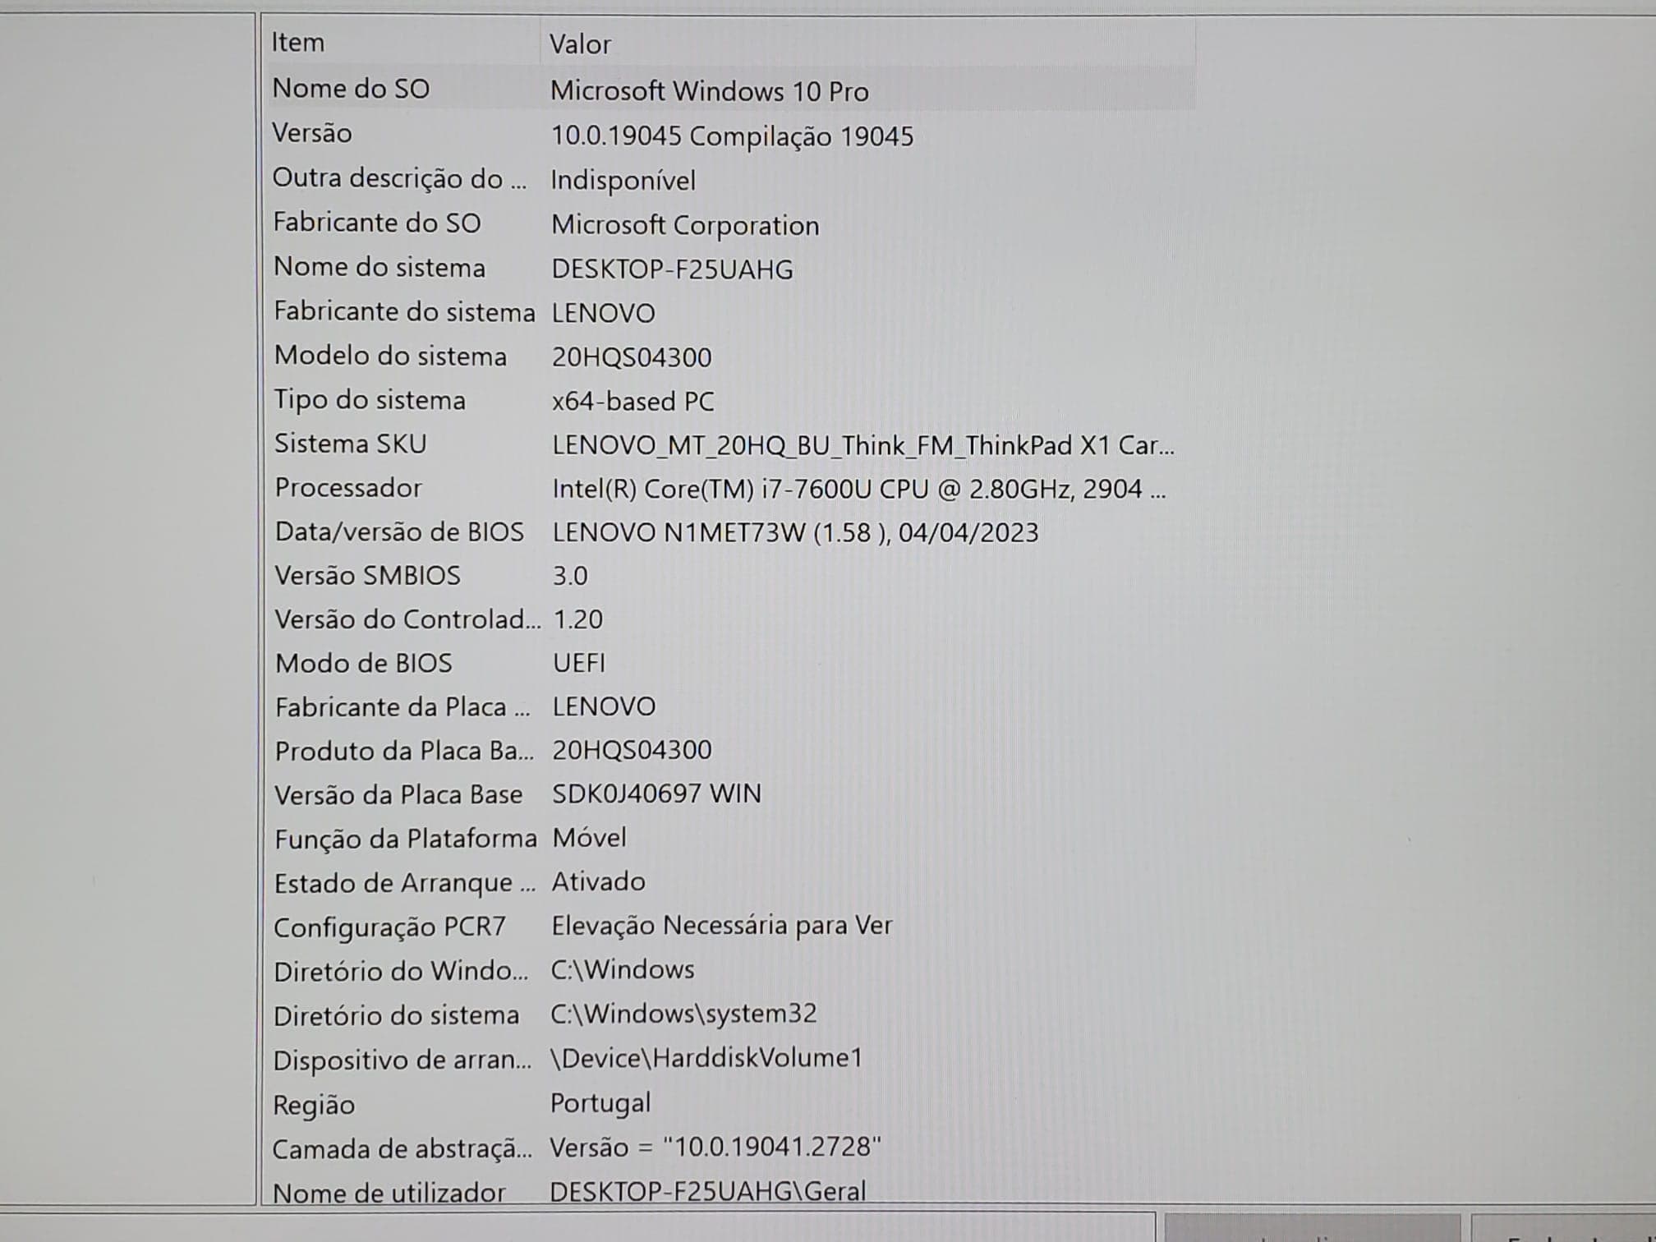The image size is (1656, 1242).
Task: Select the Fabricante da Placa... row
Action: coord(730,706)
